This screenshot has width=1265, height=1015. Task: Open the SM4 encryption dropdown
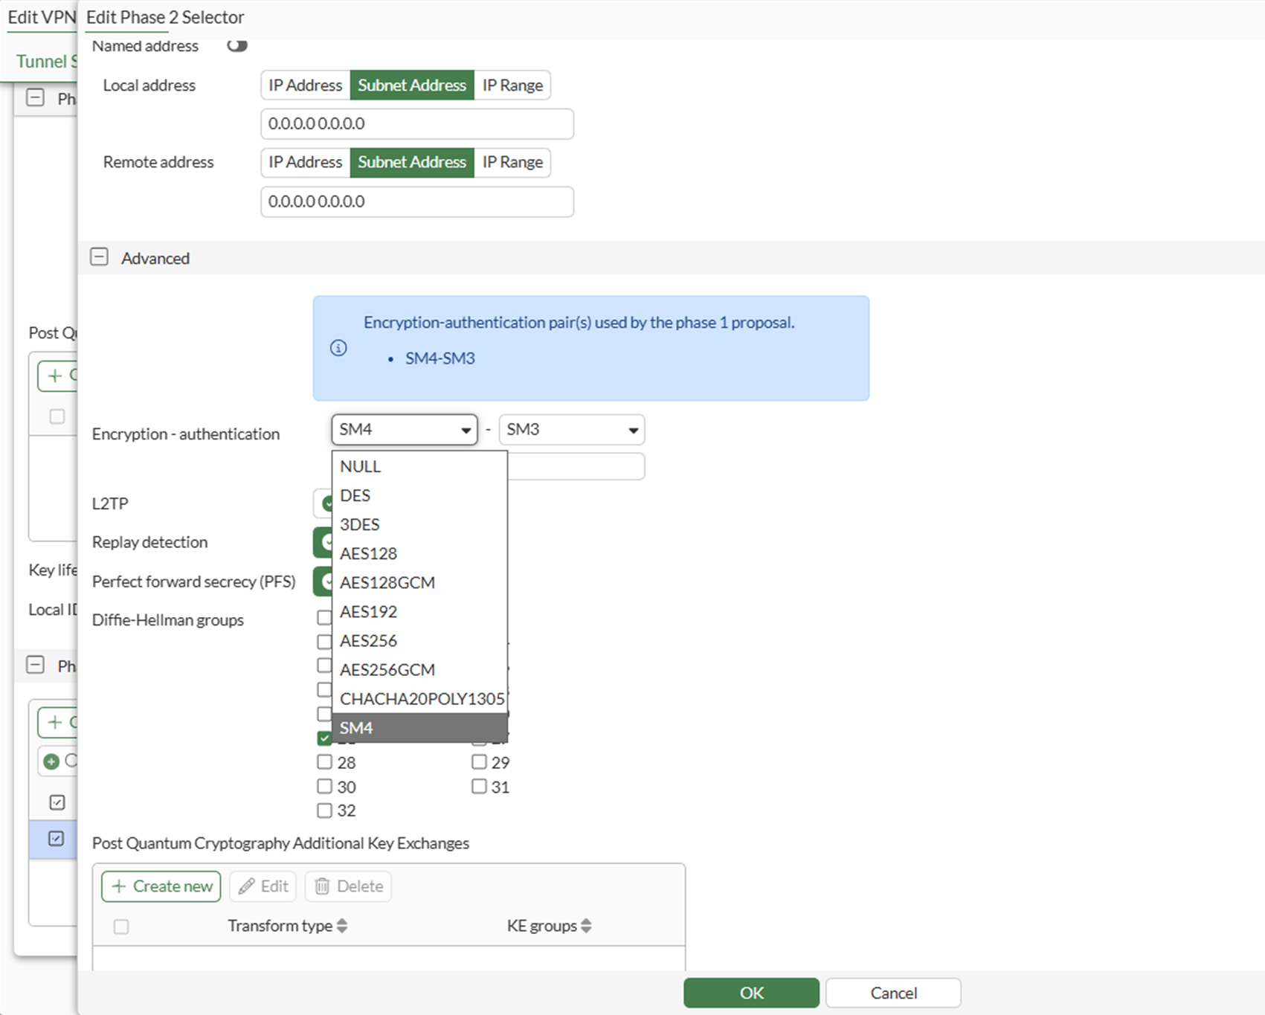[405, 430]
